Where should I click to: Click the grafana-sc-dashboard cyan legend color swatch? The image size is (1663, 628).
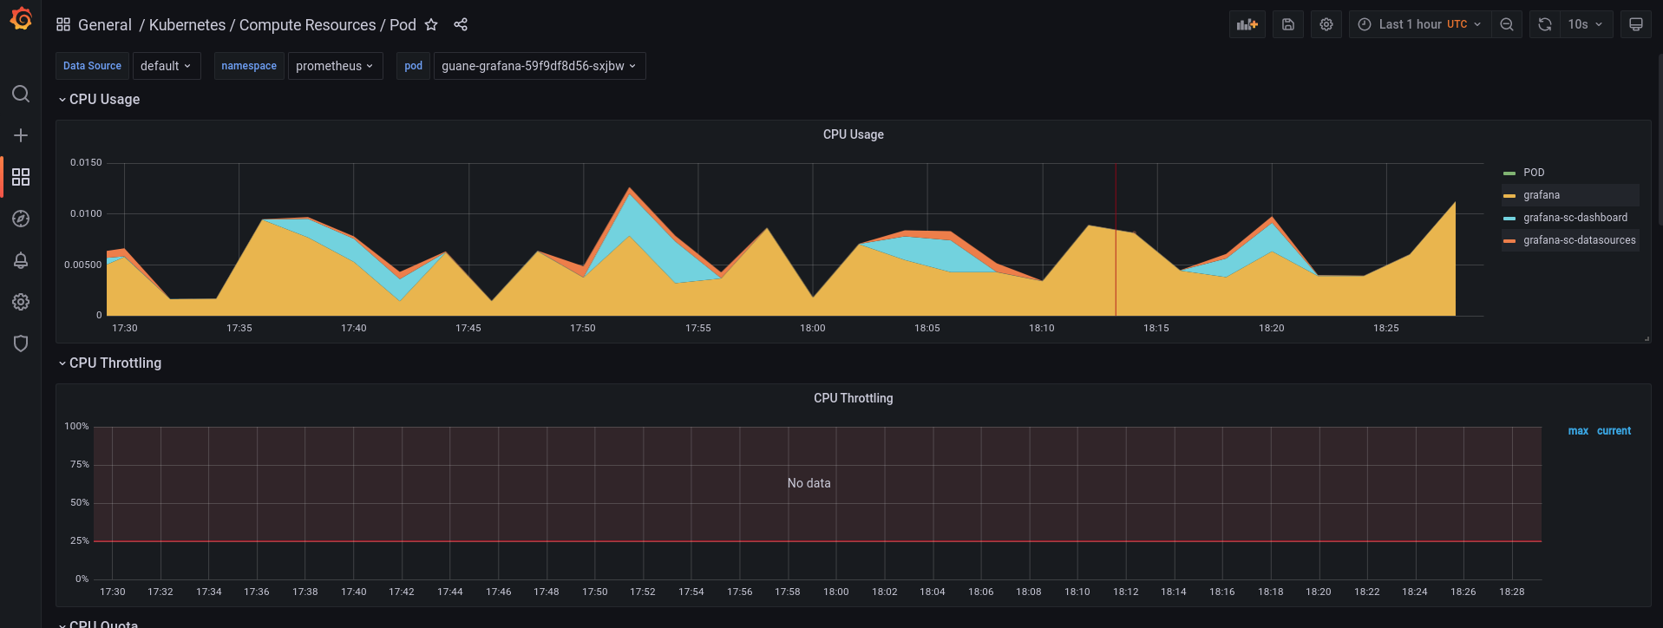(1509, 219)
